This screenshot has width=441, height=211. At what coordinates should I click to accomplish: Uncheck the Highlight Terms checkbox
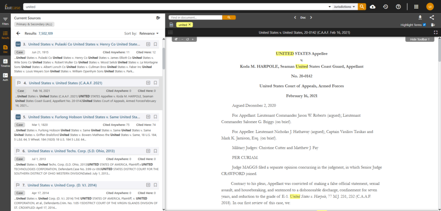pos(424,25)
